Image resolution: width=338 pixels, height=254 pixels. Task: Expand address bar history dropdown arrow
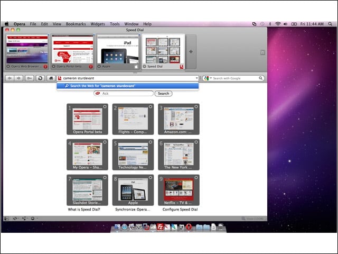point(196,78)
